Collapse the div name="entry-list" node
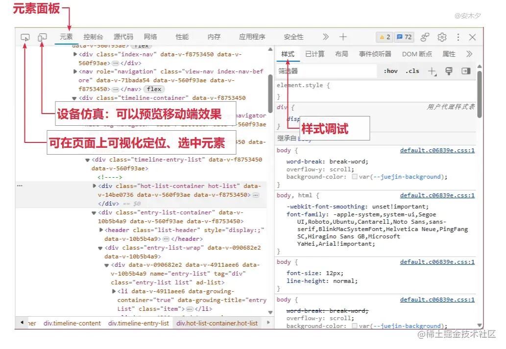Image resolution: width=506 pixels, height=349 pixels. click(107, 265)
